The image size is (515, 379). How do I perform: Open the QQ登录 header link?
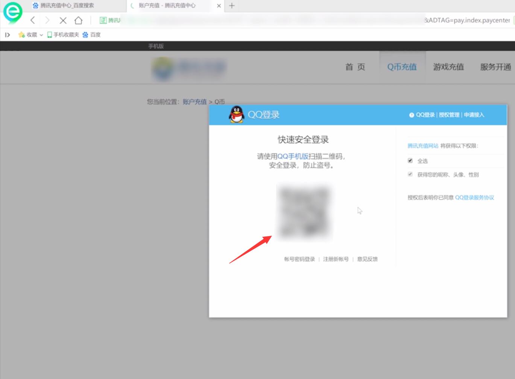click(x=425, y=115)
